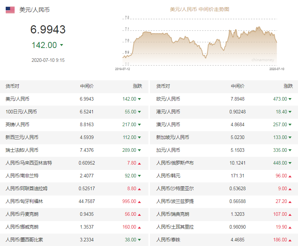The image size is (298, 246).
Task: Click the up arrow in 人民币/挪威克朗 row
Action: pyautogui.click(x=139, y=228)
